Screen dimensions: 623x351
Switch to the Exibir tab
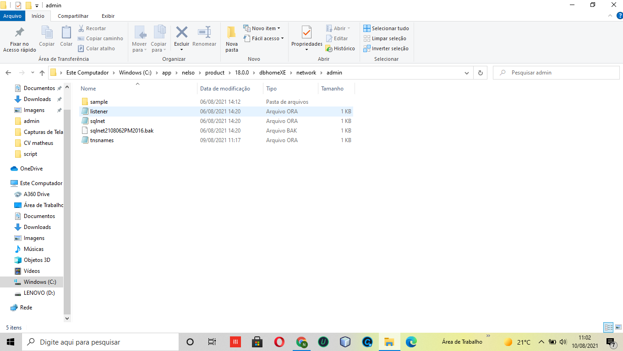pos(108,16)
